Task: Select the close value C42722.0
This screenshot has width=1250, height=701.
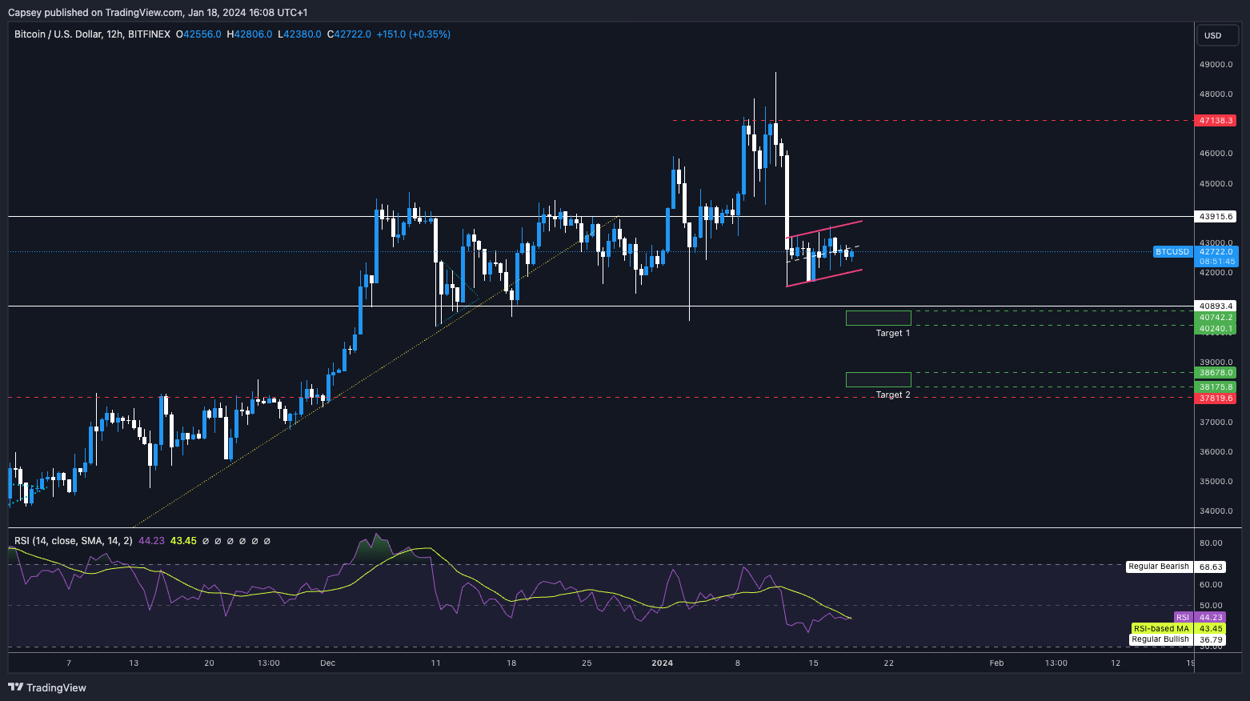Action: coord(349,34)
